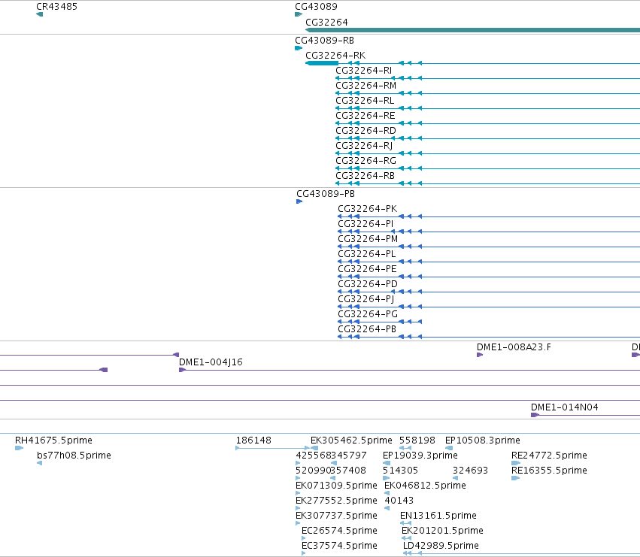The height and width of the screenshot is (557, 640).
Task: Choose the CG32264-PL label
Action: 367,254
